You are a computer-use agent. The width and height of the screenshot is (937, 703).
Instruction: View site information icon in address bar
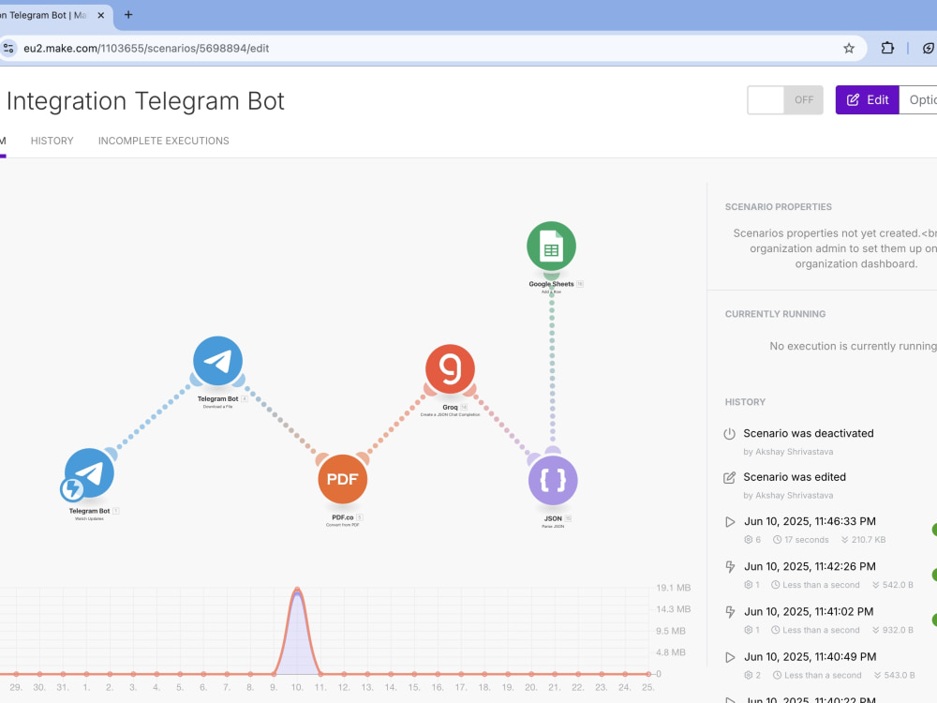[8, 49]
